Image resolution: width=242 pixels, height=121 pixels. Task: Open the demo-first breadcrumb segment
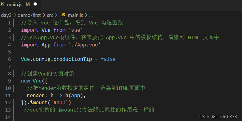click(29, 15)
